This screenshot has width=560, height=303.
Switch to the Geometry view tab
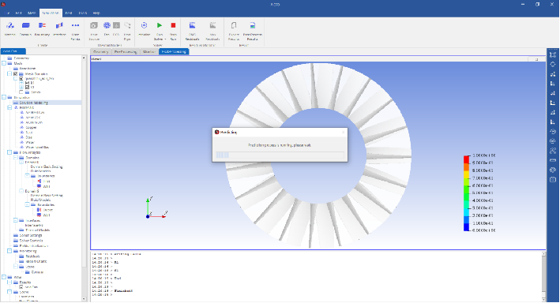pos(101,52)
